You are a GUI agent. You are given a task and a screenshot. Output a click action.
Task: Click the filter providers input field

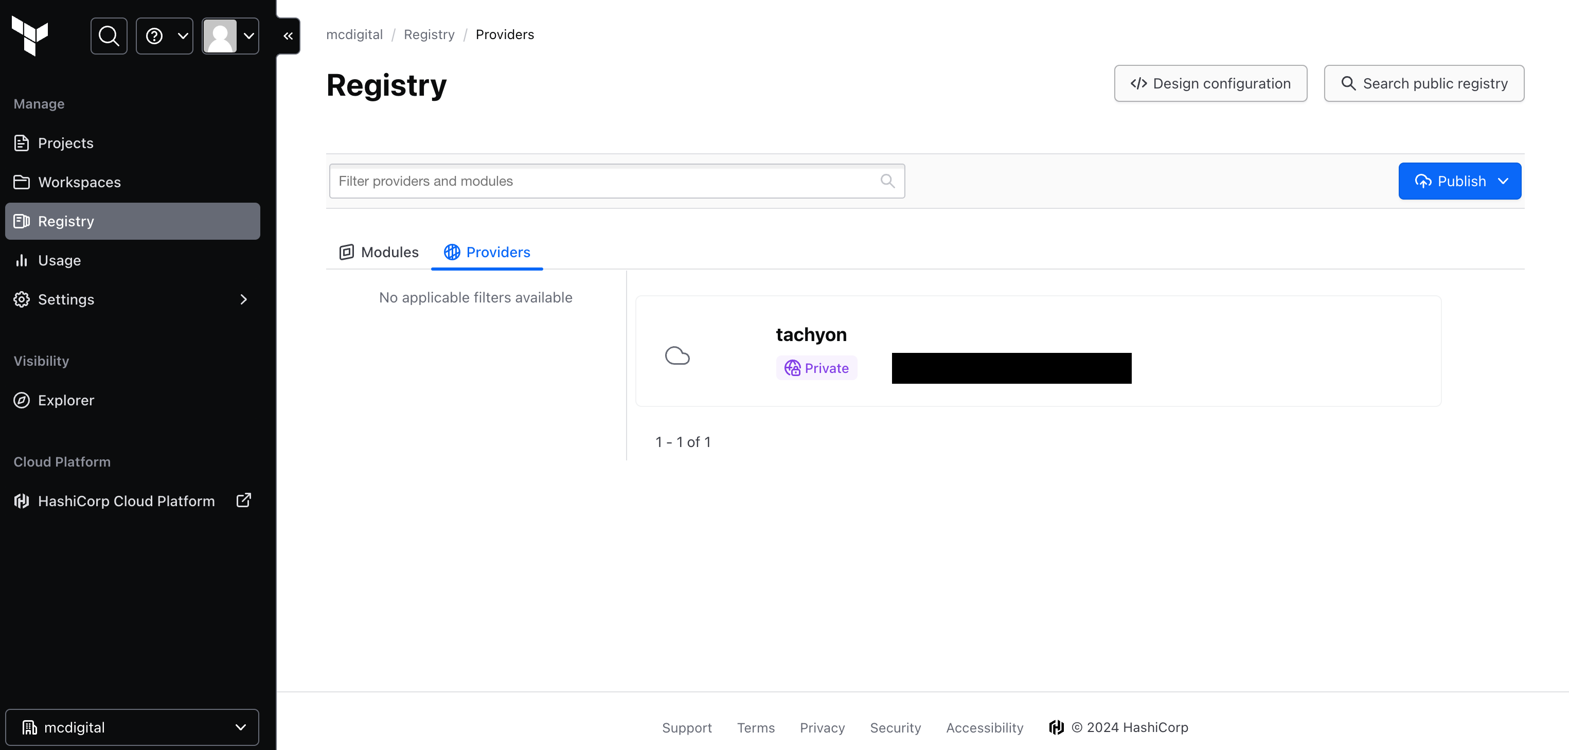(x=616, y=181)
